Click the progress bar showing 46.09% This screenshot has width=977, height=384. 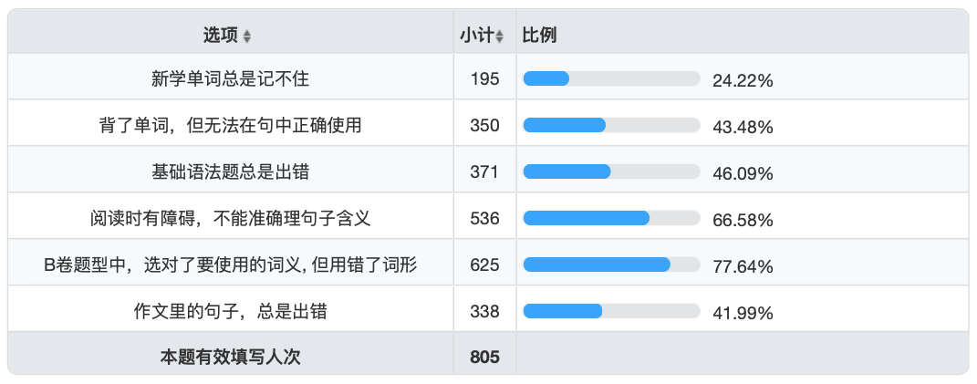coord(611,172)
